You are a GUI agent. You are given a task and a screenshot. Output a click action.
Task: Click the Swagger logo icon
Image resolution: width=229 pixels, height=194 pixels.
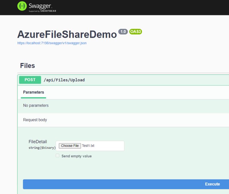[22, 5]
